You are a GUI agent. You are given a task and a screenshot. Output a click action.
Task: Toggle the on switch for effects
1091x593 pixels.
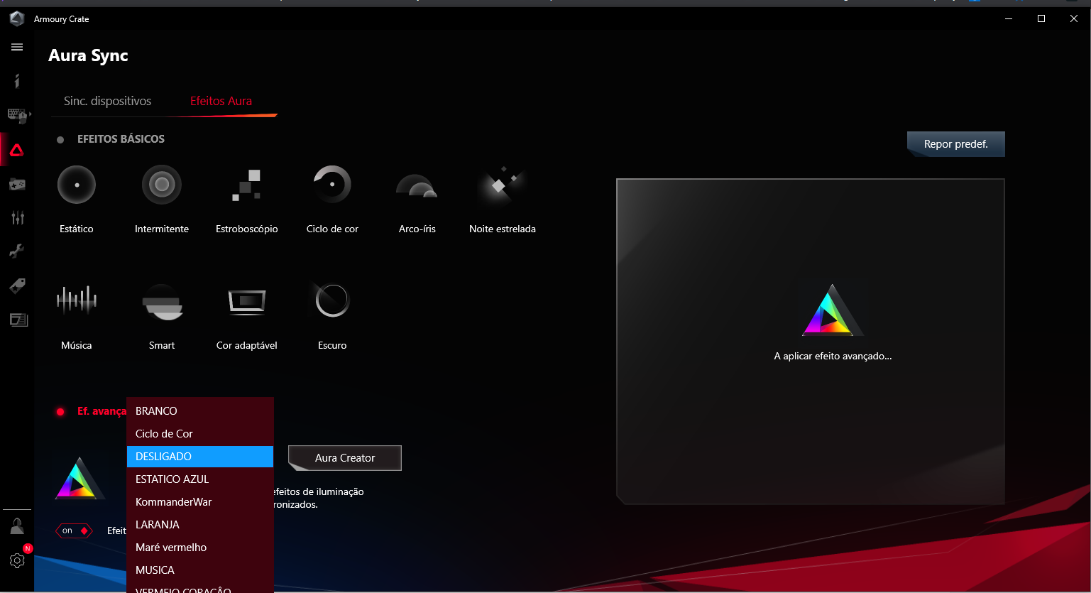tap(75, 531)
